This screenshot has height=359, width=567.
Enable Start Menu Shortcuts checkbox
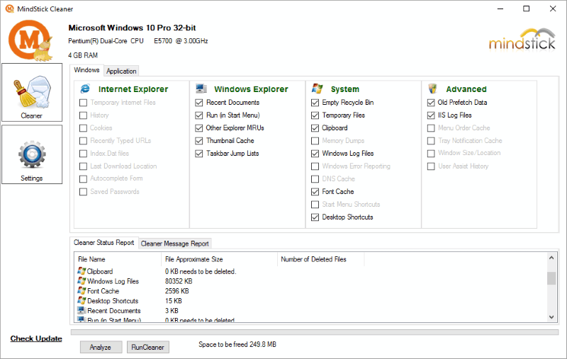click(x=315, y=205)
